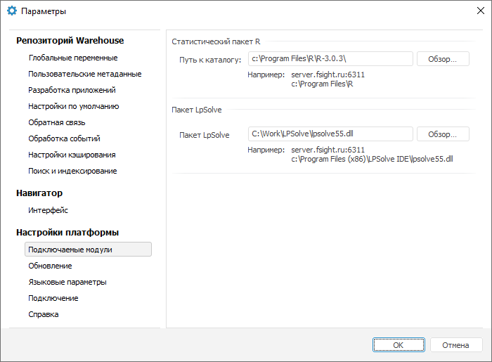492x362 pixels.
Task: Select Поиск и индексирование in sidebar
Action: click(x=72, y=171)
